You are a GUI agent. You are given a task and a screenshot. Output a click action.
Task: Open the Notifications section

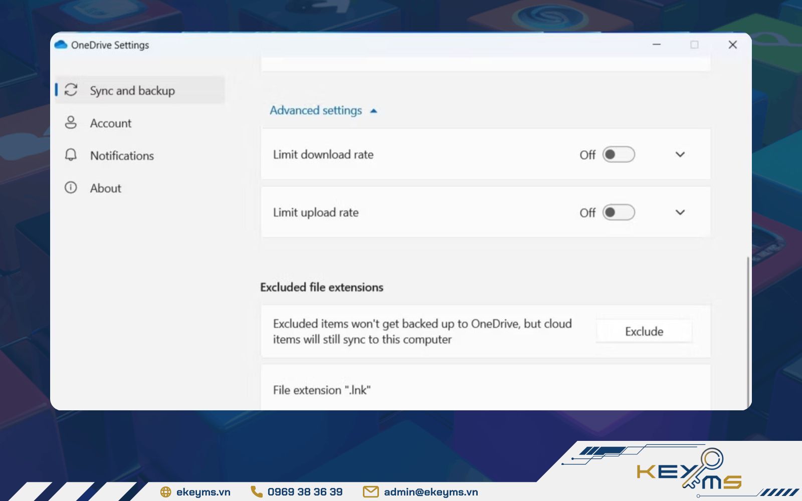click(122, 155)
